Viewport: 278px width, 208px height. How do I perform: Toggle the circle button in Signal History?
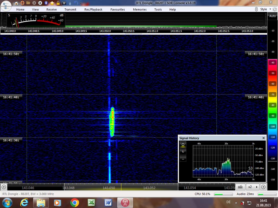(x=183, y=145)
